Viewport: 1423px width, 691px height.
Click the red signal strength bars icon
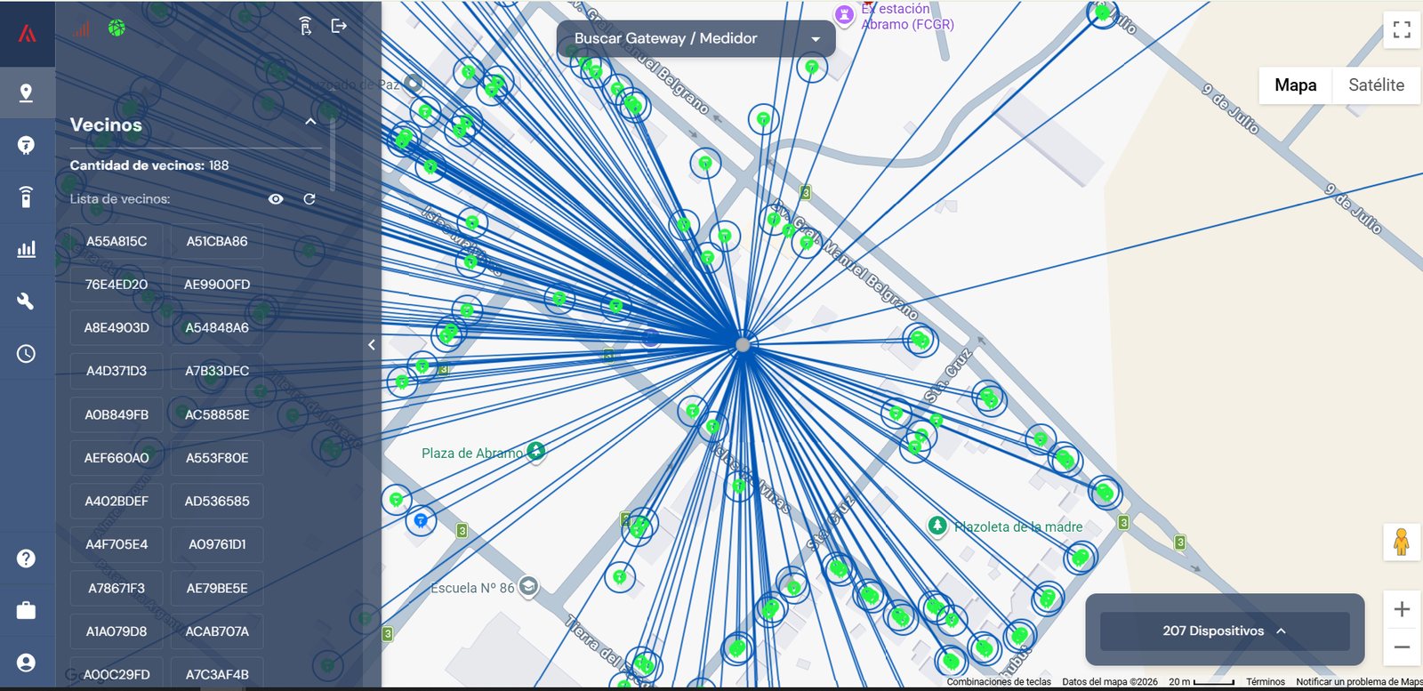(x=82, y=28)
